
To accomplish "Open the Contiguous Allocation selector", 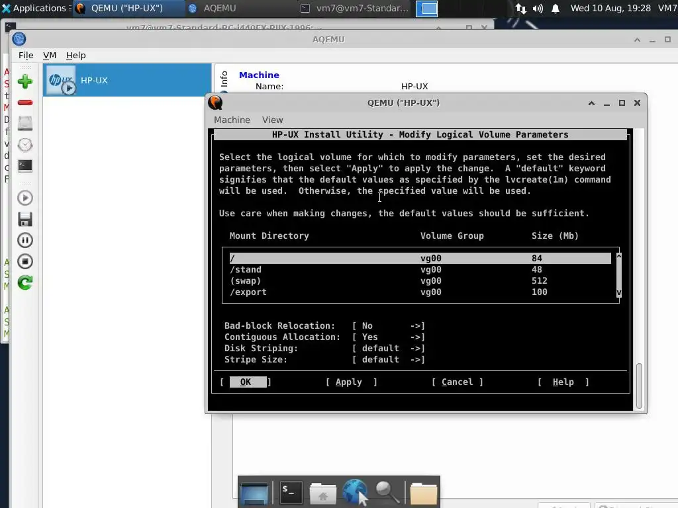I will click(x=388, y=337).
